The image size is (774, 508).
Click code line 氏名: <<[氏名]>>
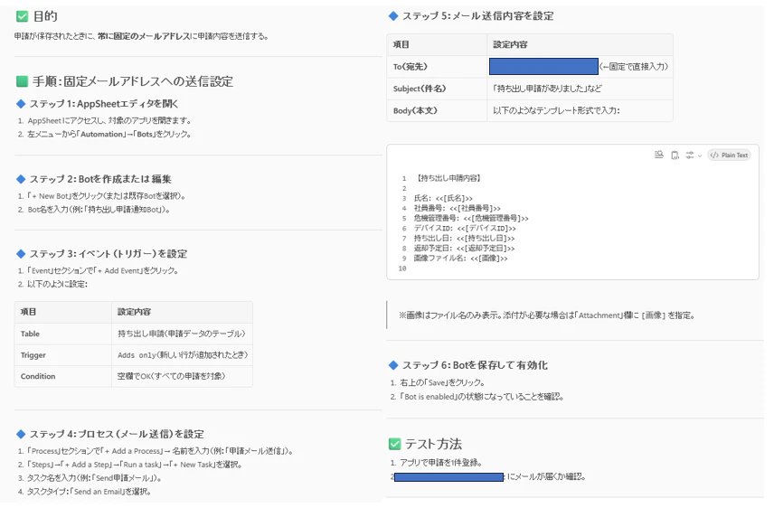pos(443,198)
